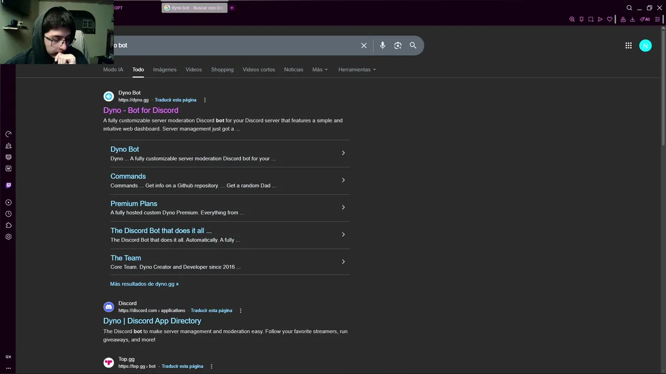Viewport: 666px width, 374px height.
Task: Open Dyno - Bot for Discord result
Action: point(140,110)
